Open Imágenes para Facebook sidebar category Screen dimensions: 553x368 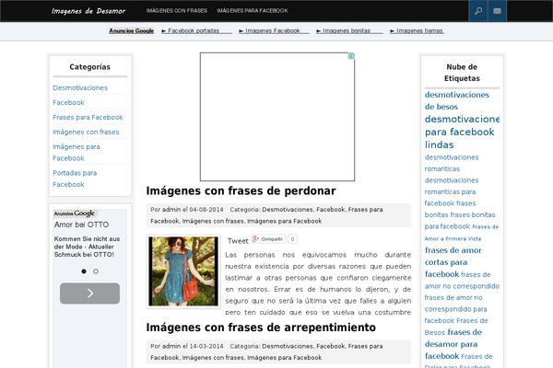76,153
